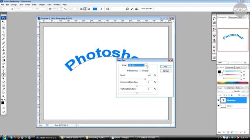Switch to the Histogram tab
The image size is (250, 140).
point(233,17)
